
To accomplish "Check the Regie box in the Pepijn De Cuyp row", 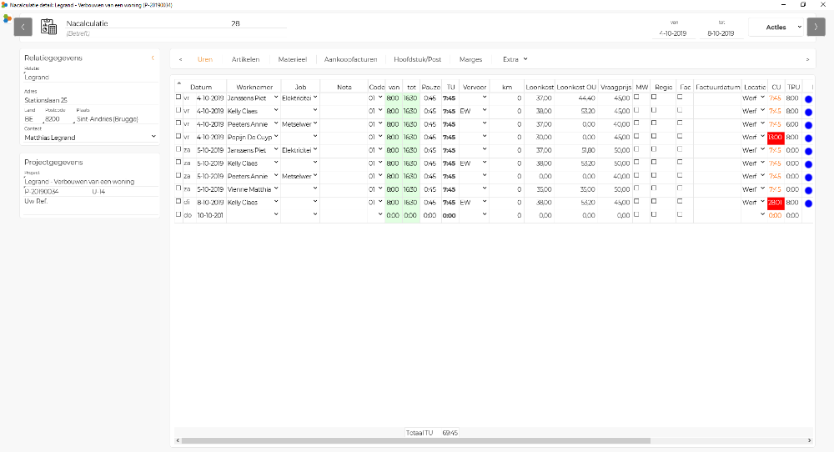I will pyautogui.click(x=654, y=137).
